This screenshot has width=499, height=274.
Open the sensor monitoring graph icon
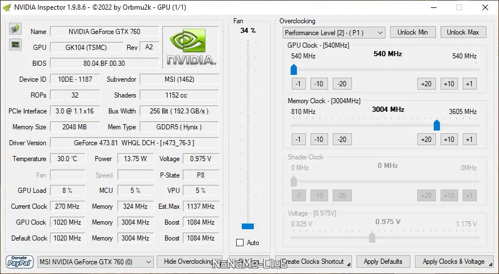[15, 44]
